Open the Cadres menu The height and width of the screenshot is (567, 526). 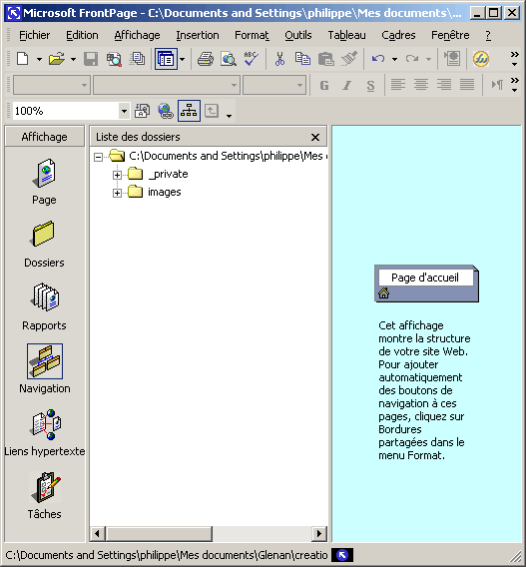click(398, 35)
